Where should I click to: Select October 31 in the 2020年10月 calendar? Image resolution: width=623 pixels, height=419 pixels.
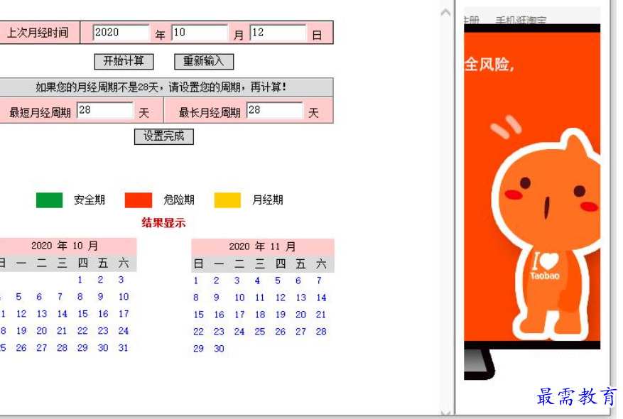tap(124, 348)
